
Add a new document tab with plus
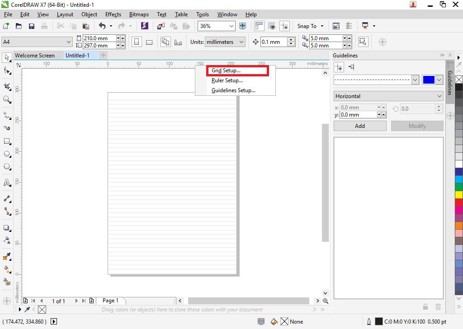(103, 55)
